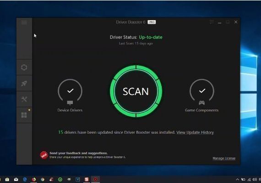Click the battery icon in the system tray
261x183 pixels.
(x=243, y=179)
